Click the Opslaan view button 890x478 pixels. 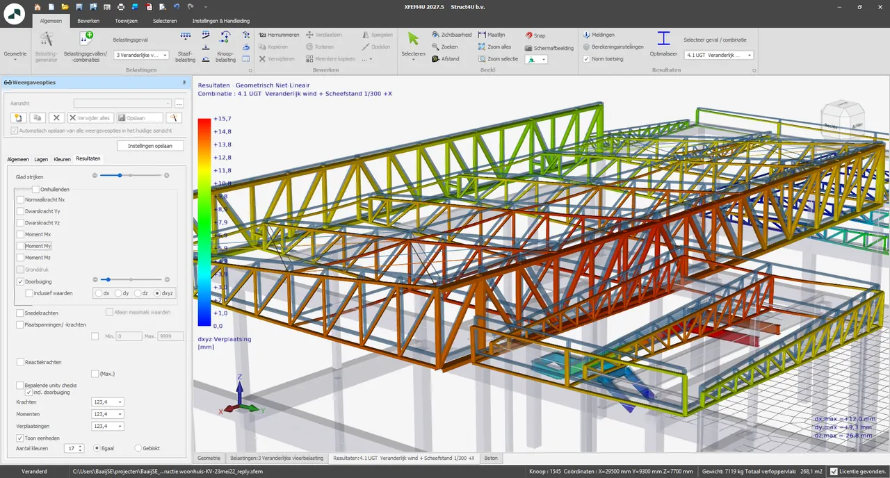click(139, 118)
